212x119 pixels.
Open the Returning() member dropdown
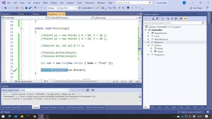[x=115, y=18]
